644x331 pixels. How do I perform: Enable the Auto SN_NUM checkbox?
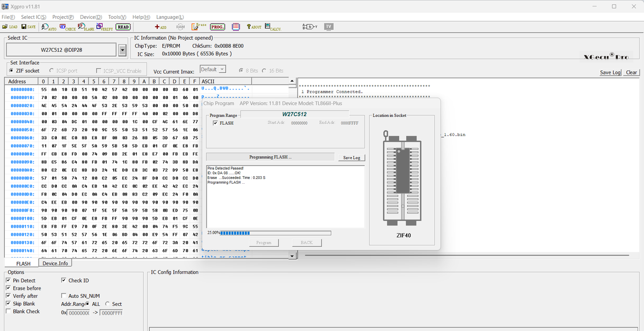point(64,296)
